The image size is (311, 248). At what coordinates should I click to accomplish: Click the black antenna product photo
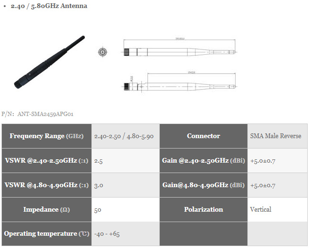(49, 62)
